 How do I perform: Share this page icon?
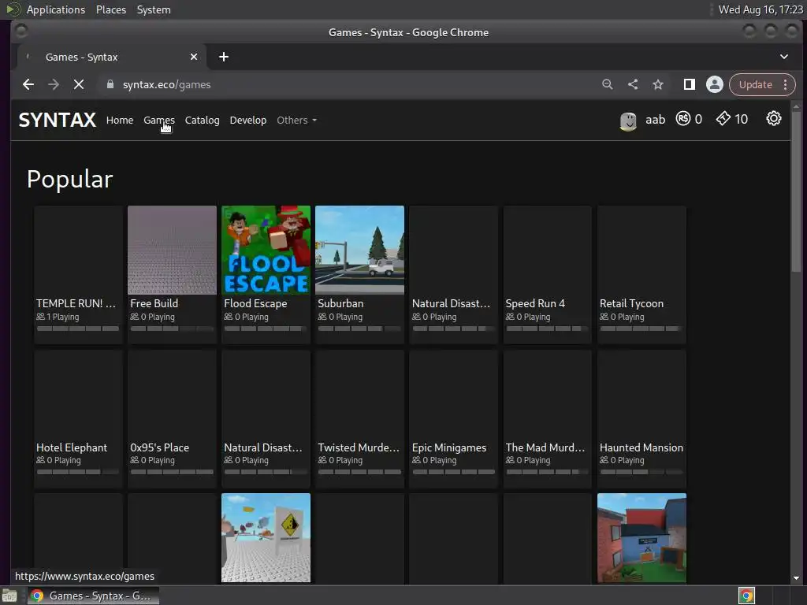click(x=633, y=84)
